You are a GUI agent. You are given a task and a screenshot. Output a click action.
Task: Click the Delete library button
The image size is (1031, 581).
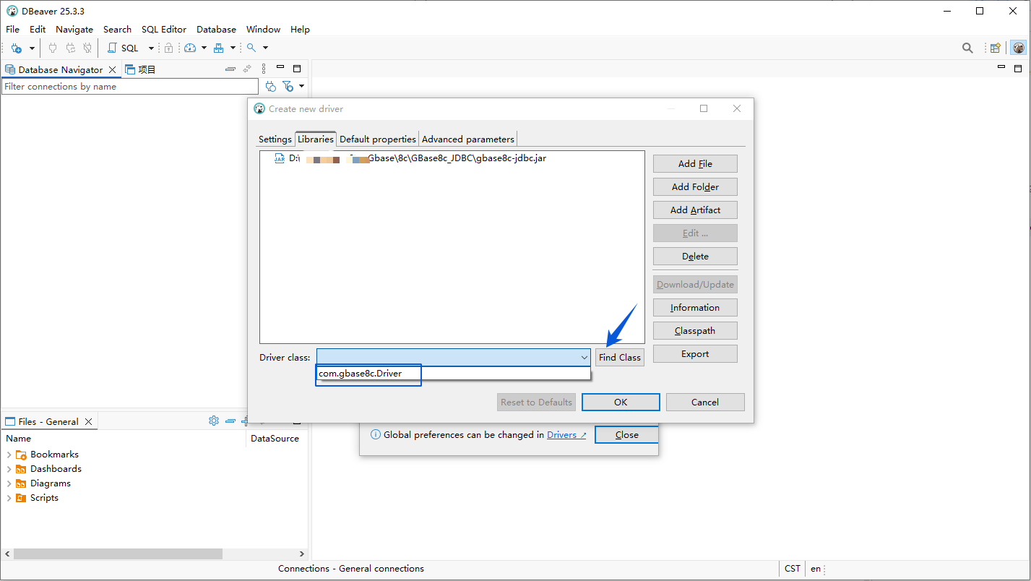[x=695, y=257]
